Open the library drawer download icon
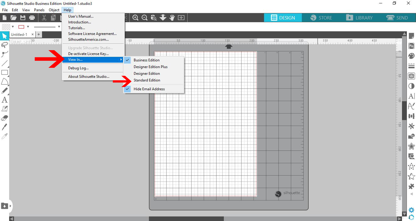This screenshot has height=221, width=416. point(4,206)
